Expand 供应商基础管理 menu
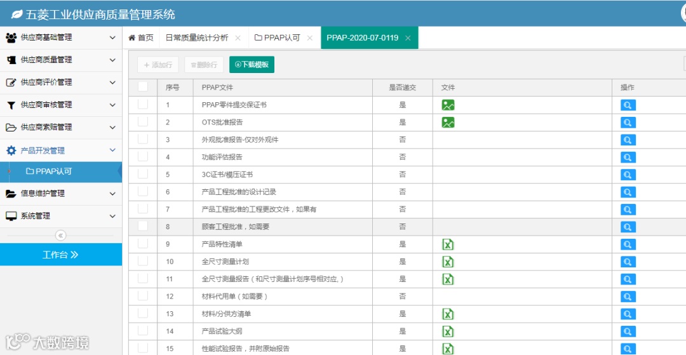 click(61, 37)
